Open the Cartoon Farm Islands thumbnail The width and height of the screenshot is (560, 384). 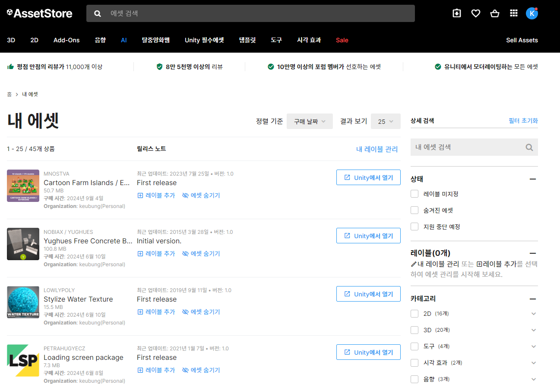[x=23, y=186]
